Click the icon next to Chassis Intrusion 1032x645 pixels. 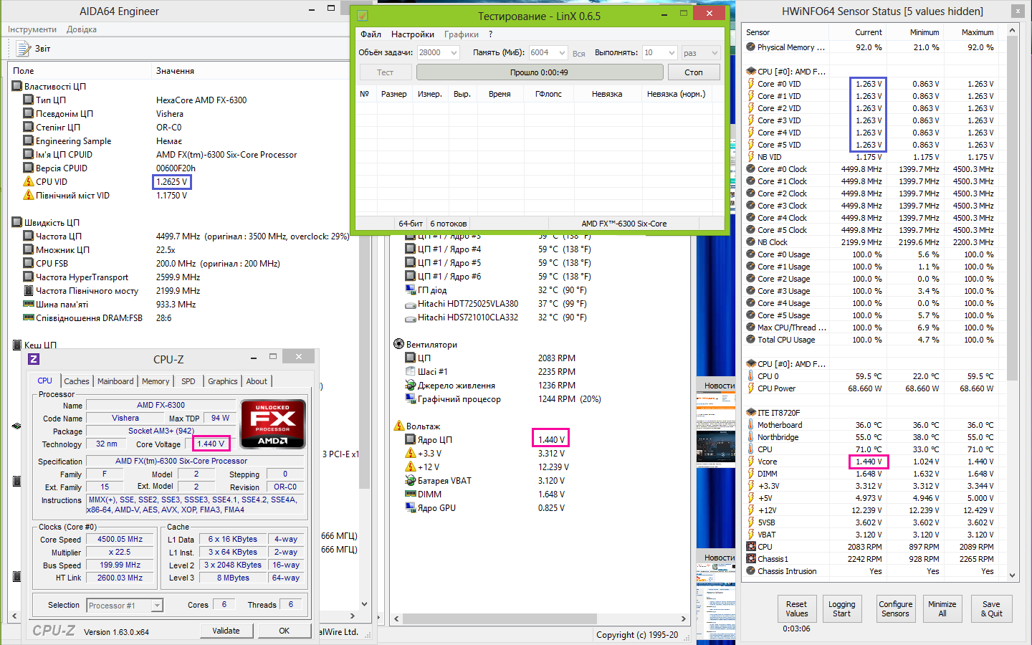pyautogui.click(x=750, y=571)
